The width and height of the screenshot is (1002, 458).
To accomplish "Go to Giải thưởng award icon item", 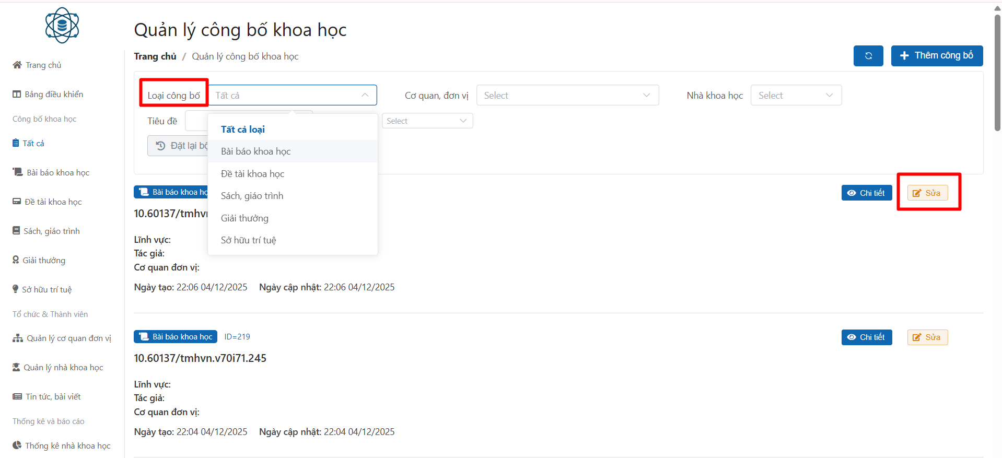I will coord(39,261).
